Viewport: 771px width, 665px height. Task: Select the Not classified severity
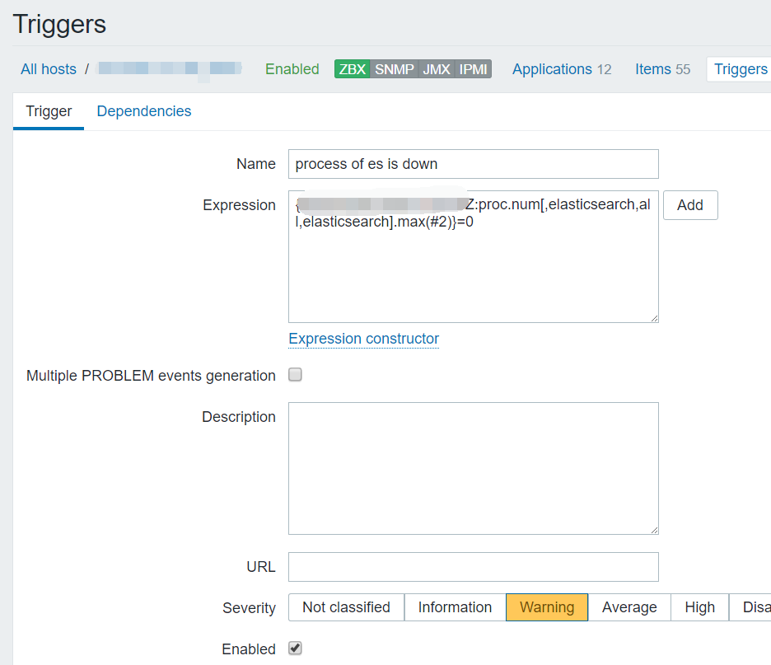click(x=346, y=607)
